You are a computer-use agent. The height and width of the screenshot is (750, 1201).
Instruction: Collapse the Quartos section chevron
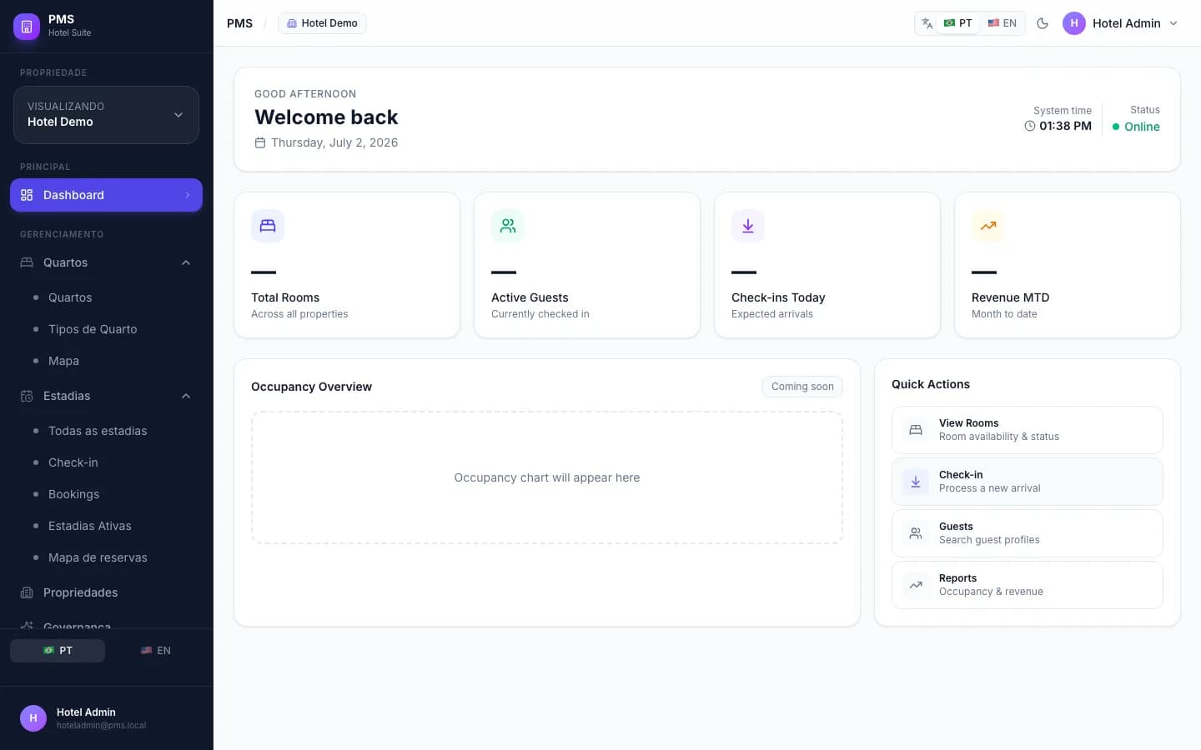tap(186, 262)
